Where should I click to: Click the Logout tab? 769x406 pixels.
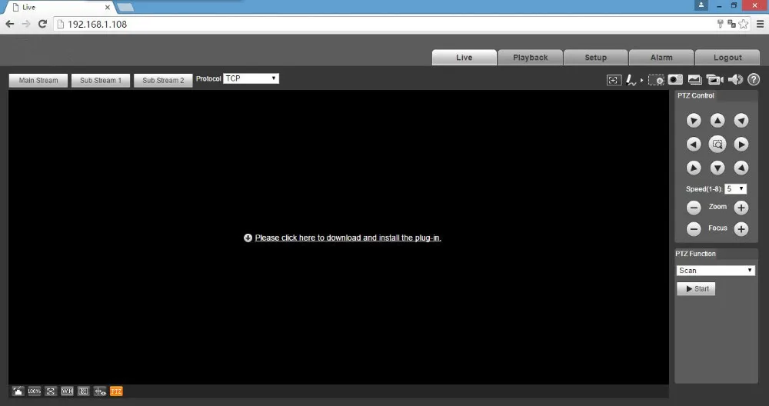[727, 58]
